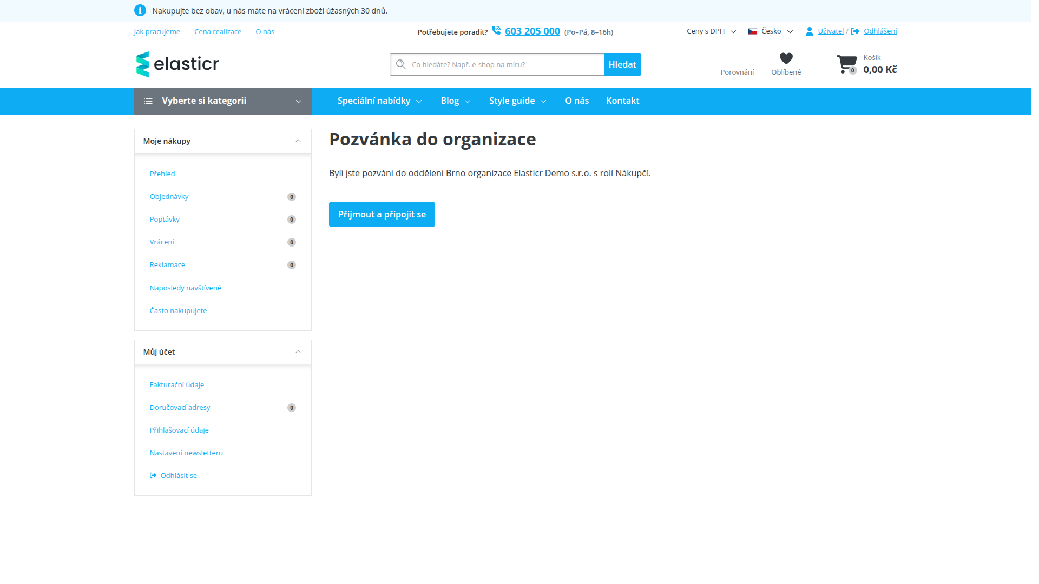The image size is (1039, 584).
Task: Click the hamburger list icon in category bar
Action: (x=148, y=101)
